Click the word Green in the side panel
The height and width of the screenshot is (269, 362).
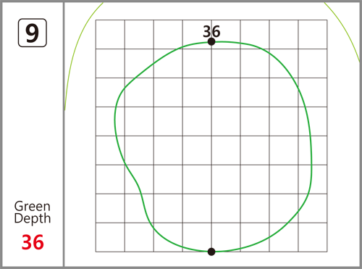click(x=33, y=207)
